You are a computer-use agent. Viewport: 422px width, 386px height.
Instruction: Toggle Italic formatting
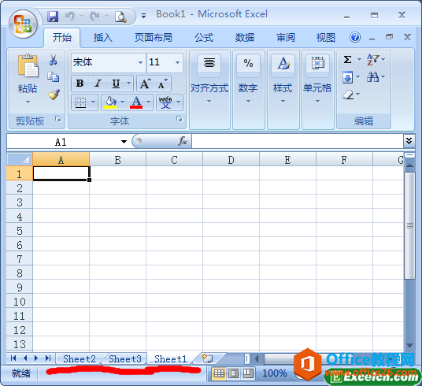[98, 84]
